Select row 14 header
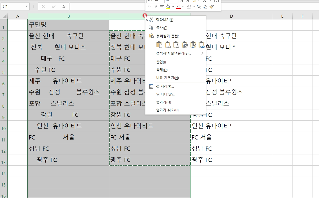The image size is (319, 198). click(x=4, y=171)
